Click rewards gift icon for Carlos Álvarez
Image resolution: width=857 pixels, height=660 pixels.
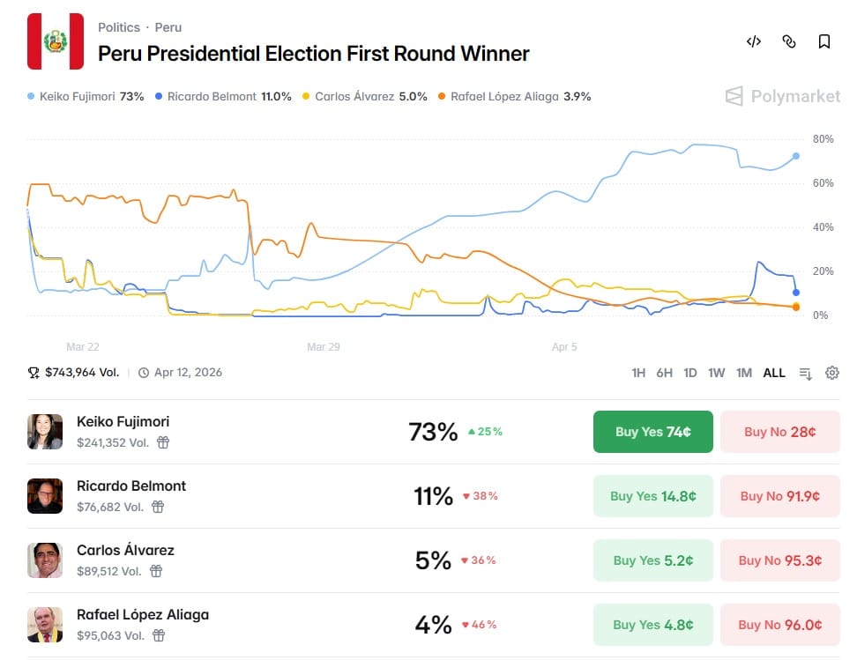pos(156,572)
